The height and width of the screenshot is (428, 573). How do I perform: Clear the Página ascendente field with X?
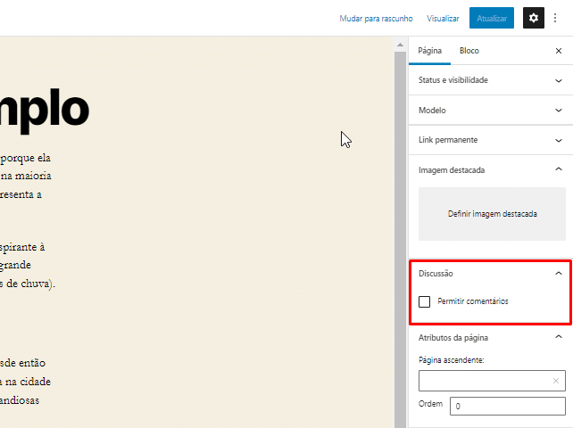(x=555, y=381)
